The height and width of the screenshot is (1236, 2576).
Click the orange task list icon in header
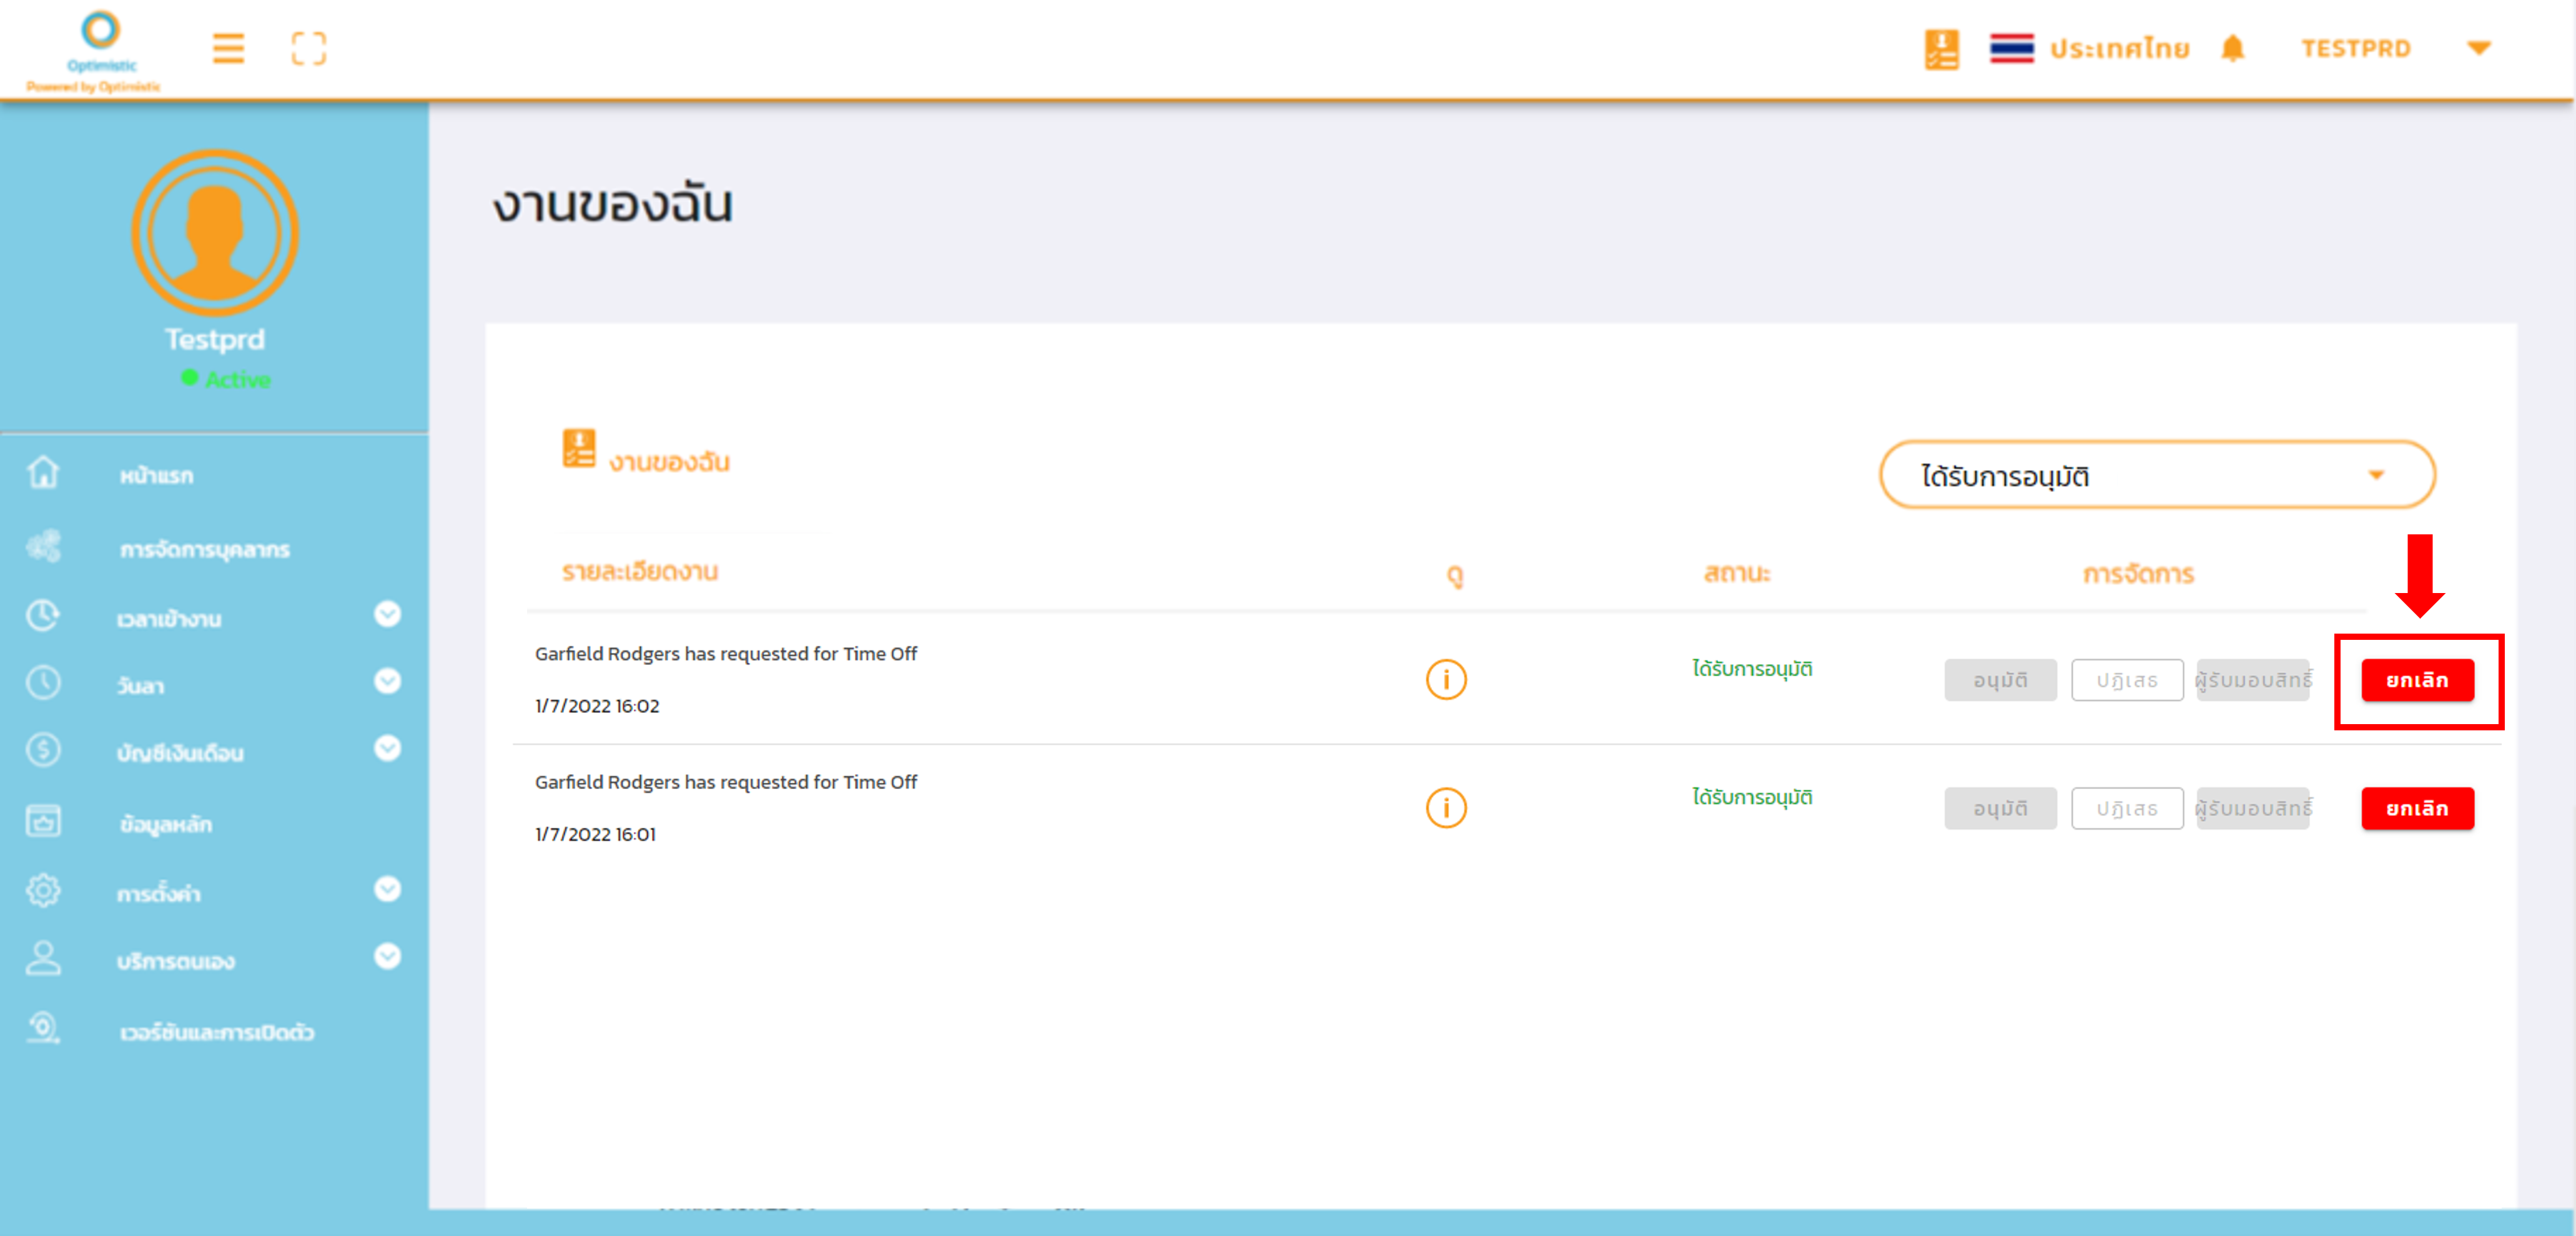1941,48
